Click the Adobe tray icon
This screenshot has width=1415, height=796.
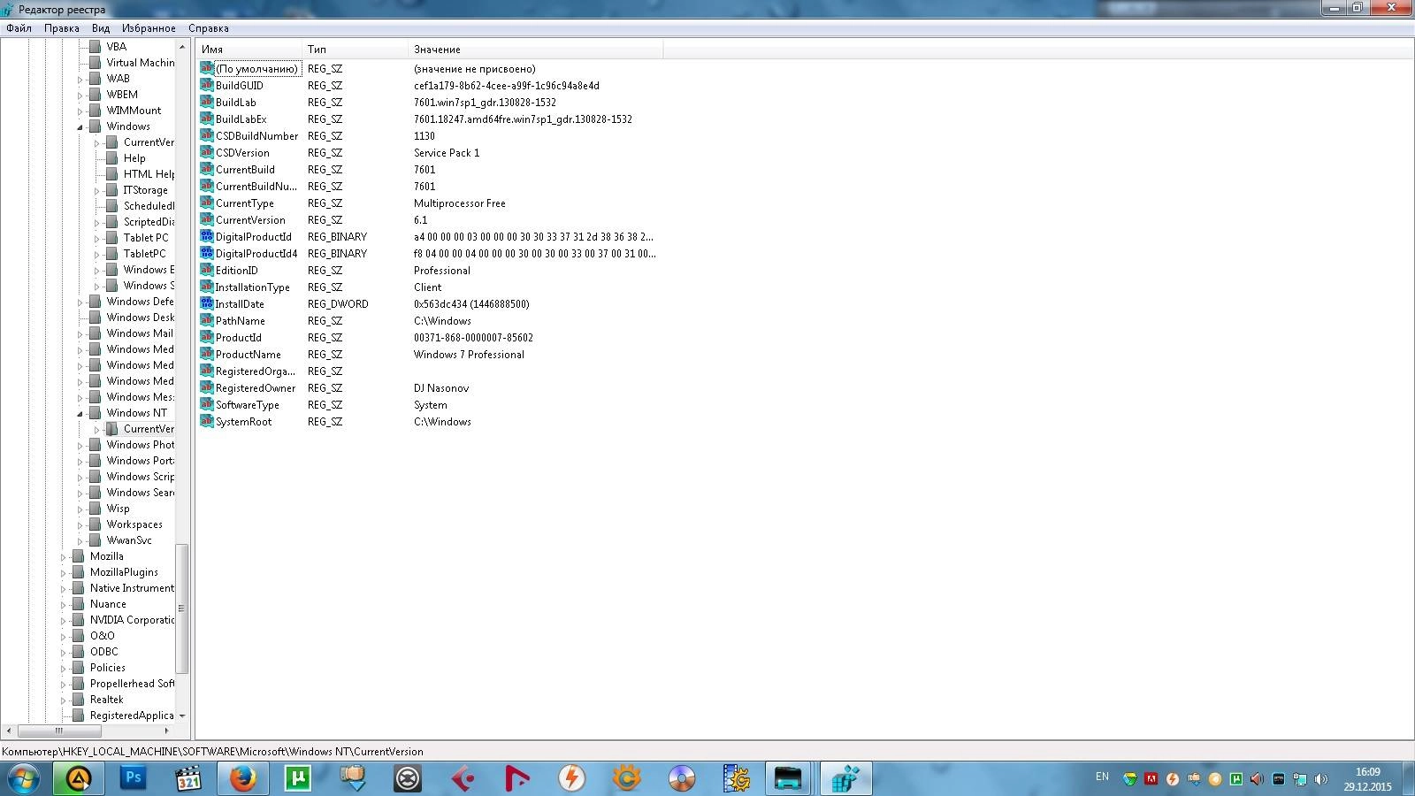(1151, 779)
